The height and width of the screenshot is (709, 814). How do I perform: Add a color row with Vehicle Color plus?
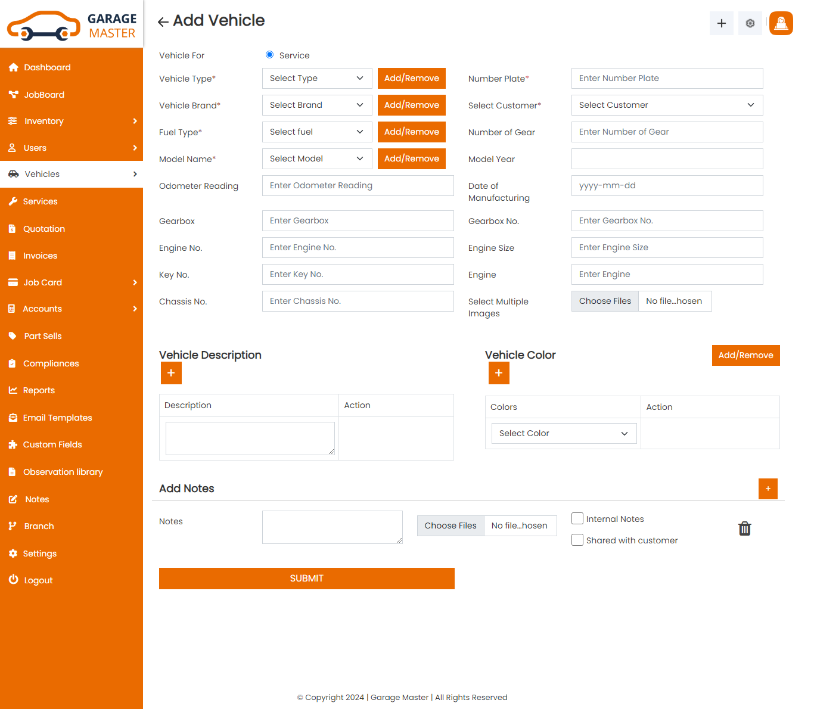point(499,373)
